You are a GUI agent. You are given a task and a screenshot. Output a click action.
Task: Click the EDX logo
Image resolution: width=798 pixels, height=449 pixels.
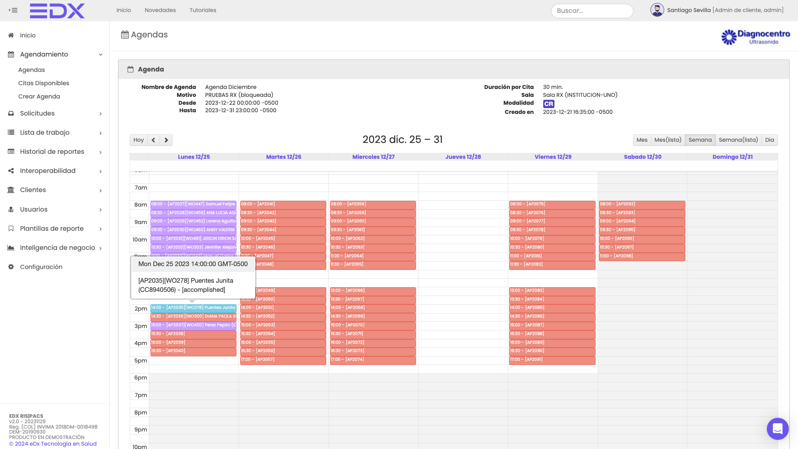[x=57, y=11]
